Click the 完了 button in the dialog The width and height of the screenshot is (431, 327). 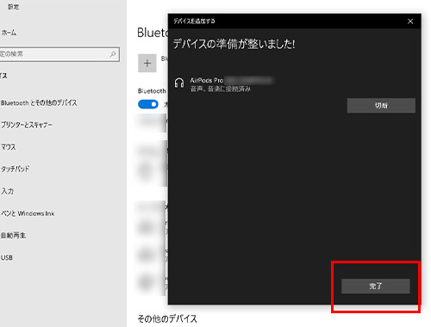376,286
